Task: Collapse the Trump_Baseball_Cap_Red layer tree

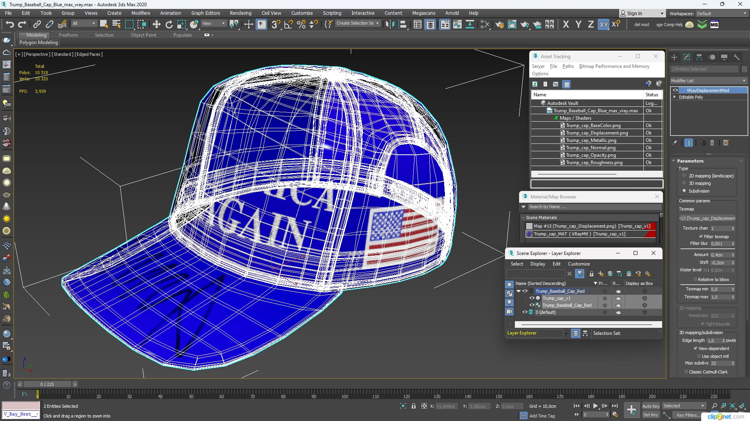Action: 518,291
